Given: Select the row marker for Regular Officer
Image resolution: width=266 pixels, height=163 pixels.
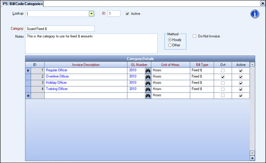Looking at the screenshot, I should [28, 70].
